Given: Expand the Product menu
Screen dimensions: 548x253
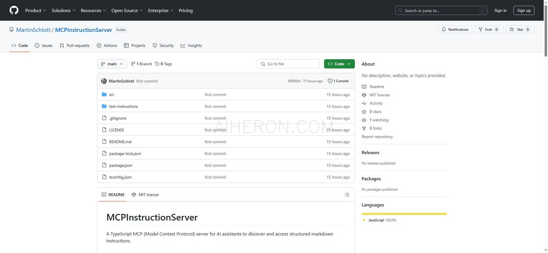Looking at the screenshot, I should pyautogui.click(x=36, y=10).
